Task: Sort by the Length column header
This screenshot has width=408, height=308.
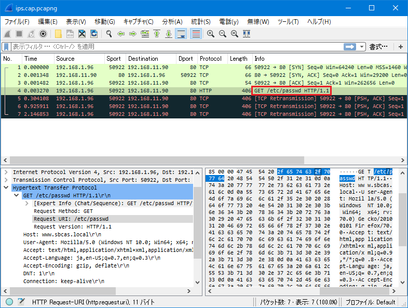Action: [240, 59]
